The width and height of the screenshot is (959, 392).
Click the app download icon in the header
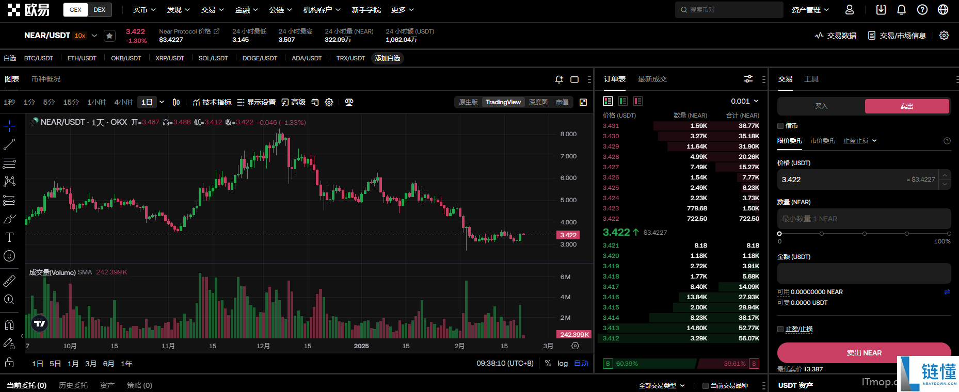coord(881,10)
